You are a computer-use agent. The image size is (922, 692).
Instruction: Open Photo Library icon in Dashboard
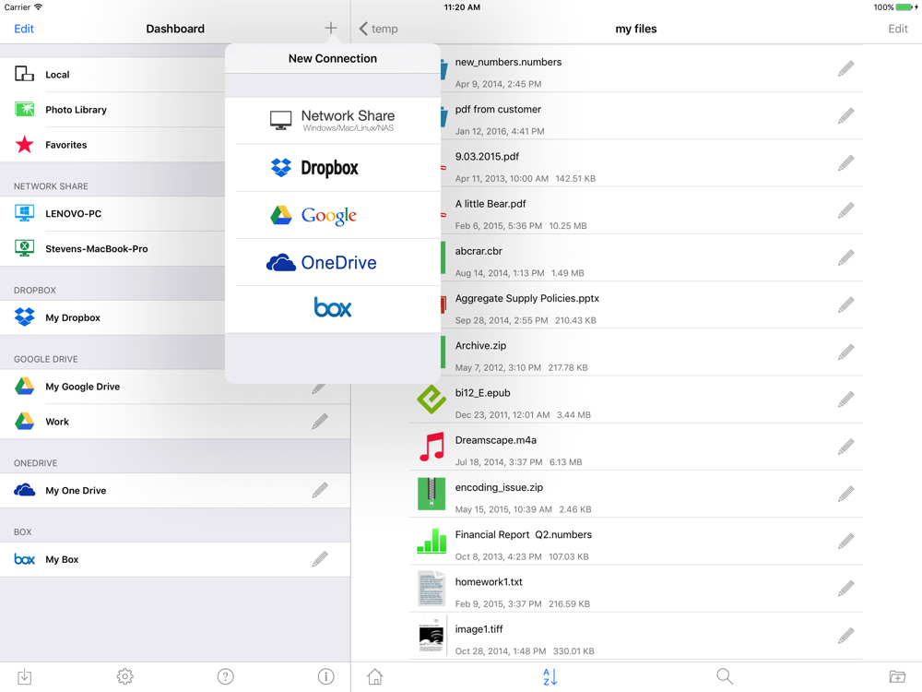24,110
